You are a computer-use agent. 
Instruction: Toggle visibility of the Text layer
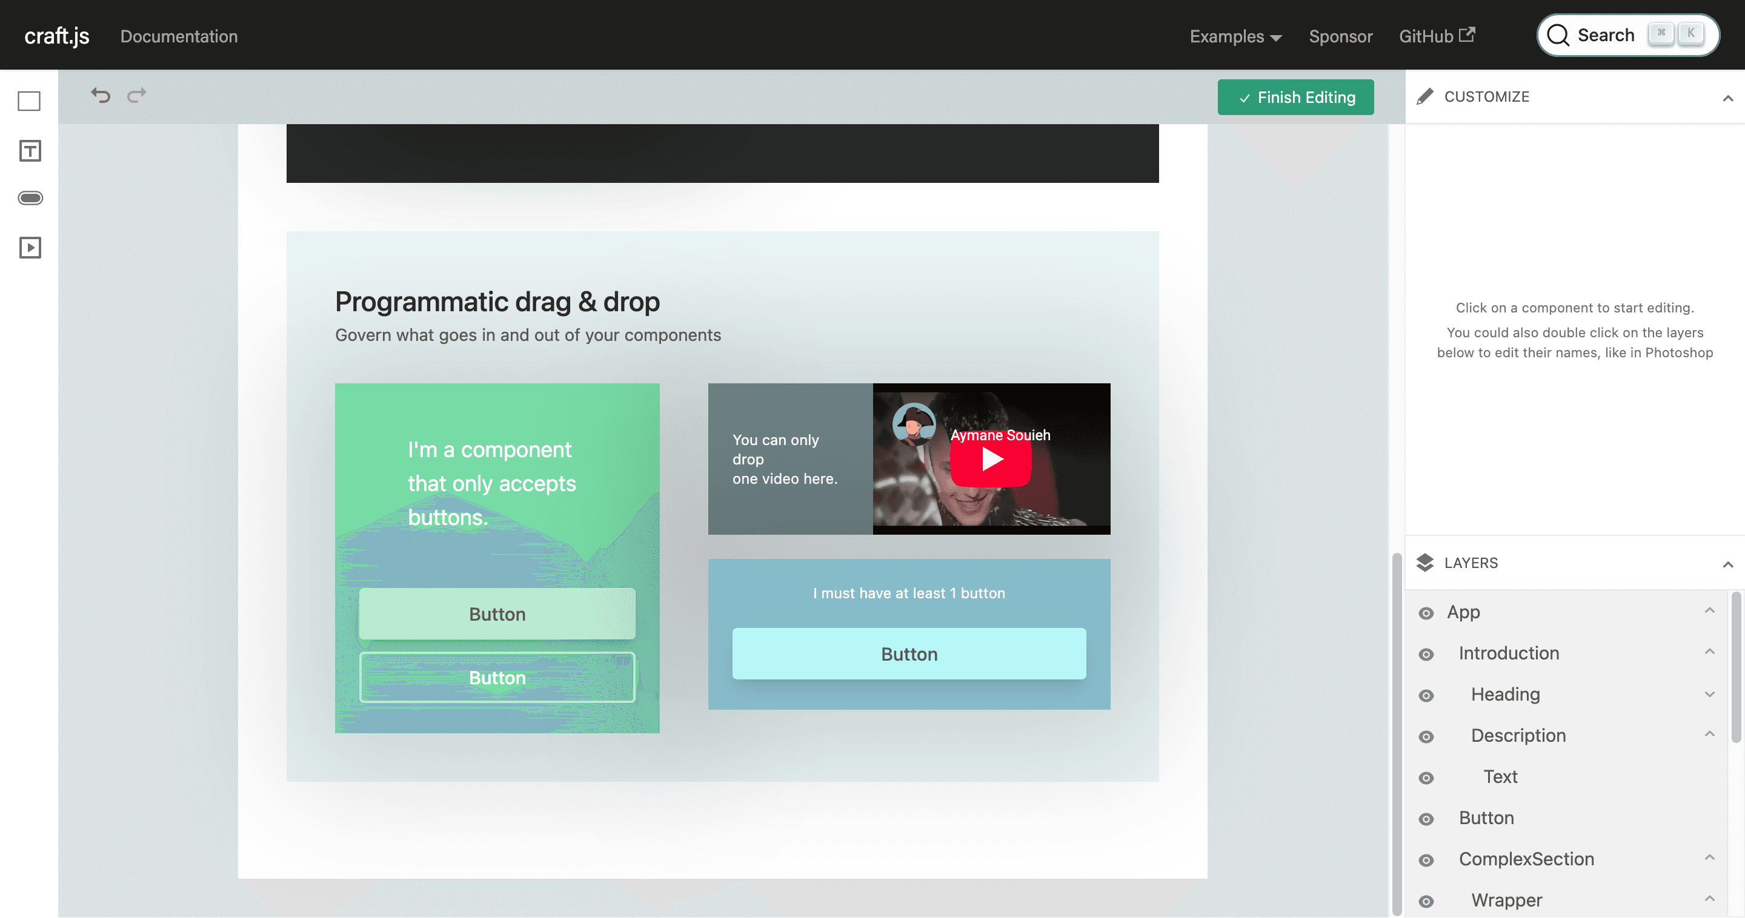(1426, 779)
